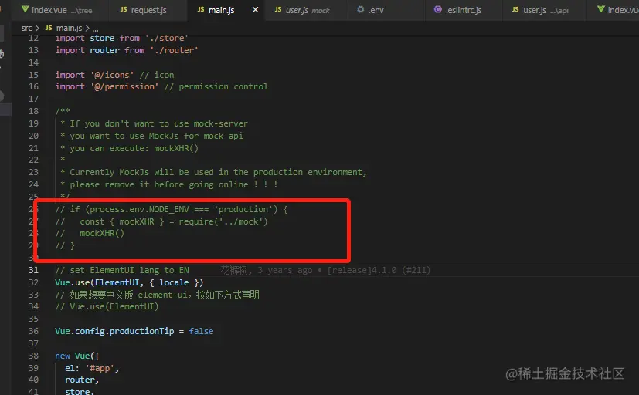The width and height of the screenshot is (639, 395).
Task: Open the breadcrumb ellipsis symbol list
Action: [x=95, y=29]
